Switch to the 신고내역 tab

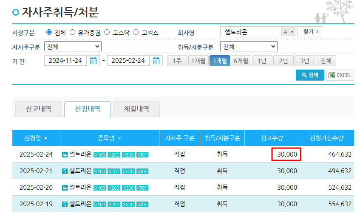coord(39,109)
